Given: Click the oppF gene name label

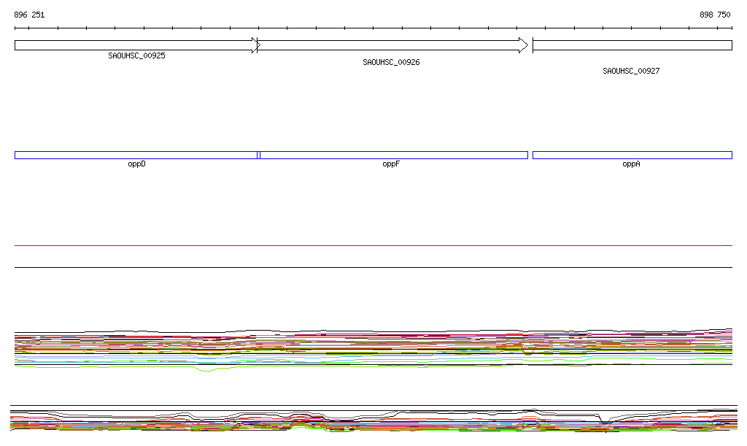Looking at the screenshot, I should (391, 164).
